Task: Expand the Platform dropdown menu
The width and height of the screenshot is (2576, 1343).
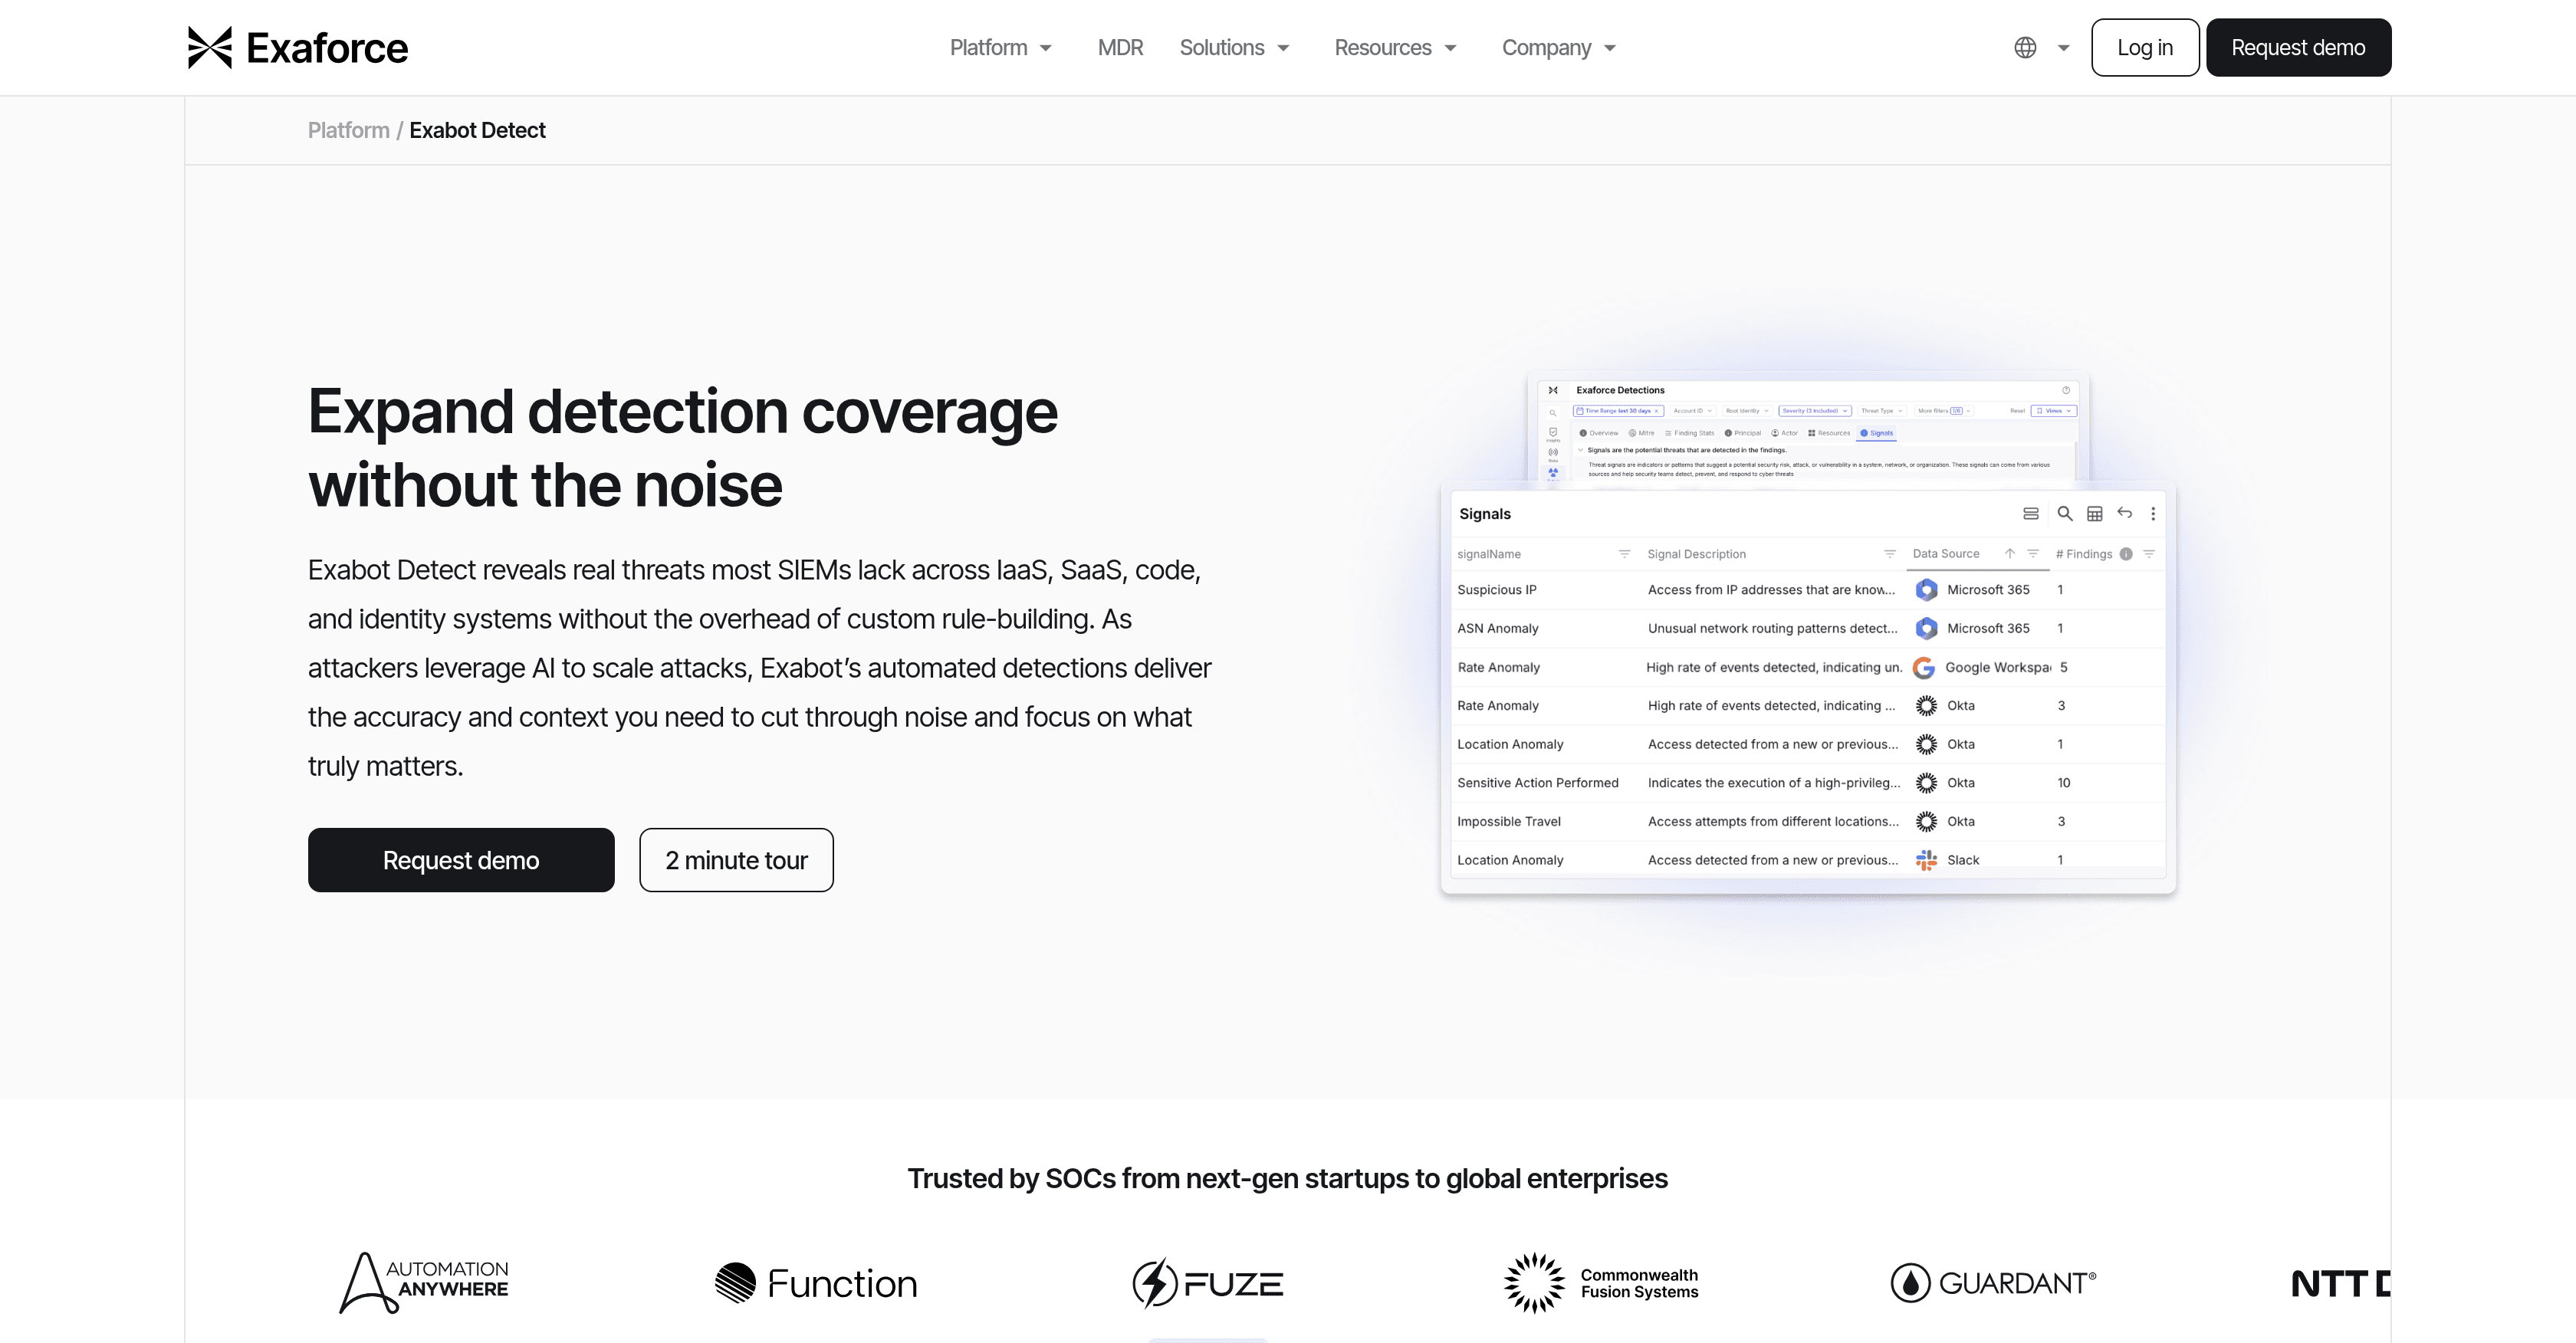Action: [x=1001, y=48]
